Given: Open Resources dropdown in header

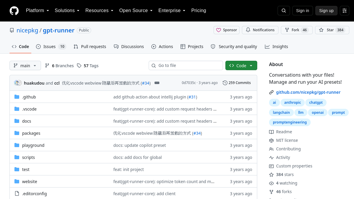Looking at the screenshot, I should pyautogui.click(x=99, y=11).
